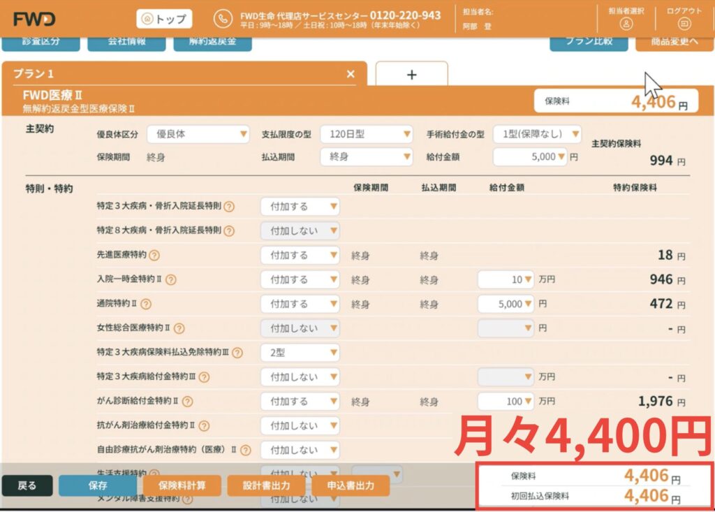715x512 pixels.
Task: Open main contract 給付金額 5,000 dropdown
Action: (x=531, y=157)
